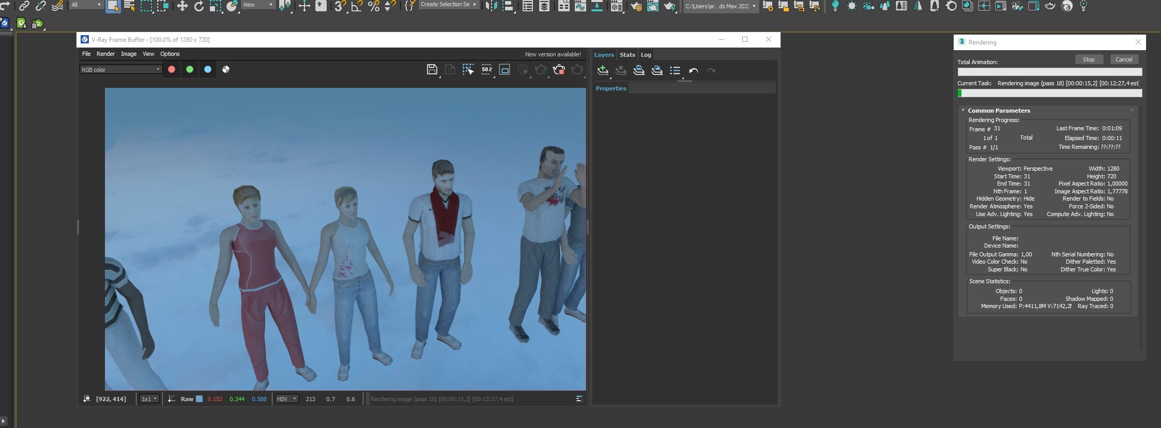Viewport: 1161px width, 428px height.
Task: Click the Rendering dialog vertical scrollbar
Action: [1142, 227]
